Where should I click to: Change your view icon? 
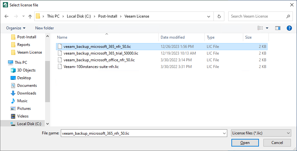[x=260, y=28]
